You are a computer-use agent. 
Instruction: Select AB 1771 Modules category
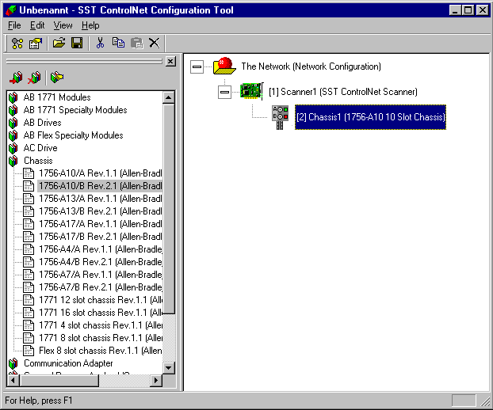click(x=57, y=97)
